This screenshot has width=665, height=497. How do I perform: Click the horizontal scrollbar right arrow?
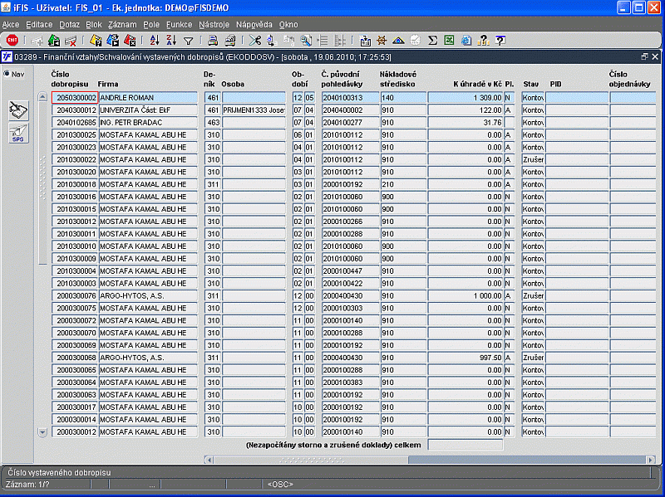click(x=651, y=460)
